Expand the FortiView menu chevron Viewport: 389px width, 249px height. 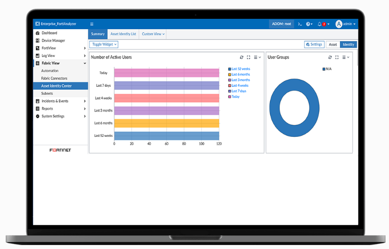[85, 48]
